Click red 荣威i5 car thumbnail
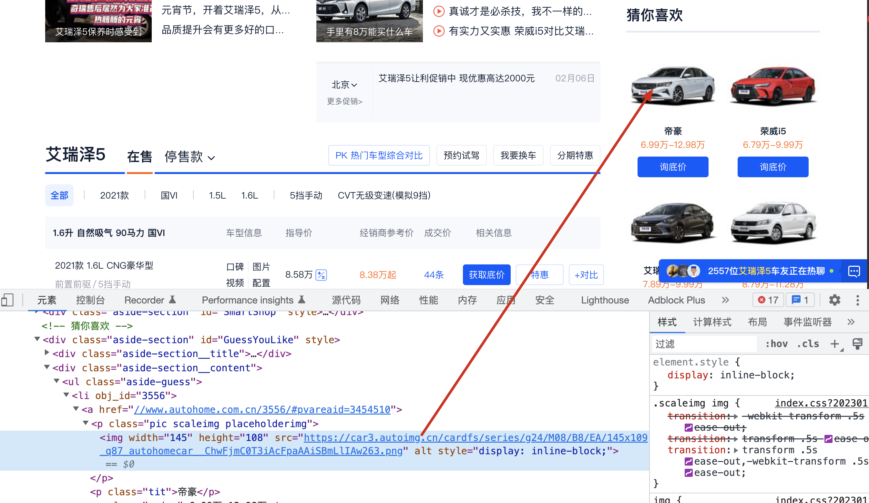 click(772, 86)
